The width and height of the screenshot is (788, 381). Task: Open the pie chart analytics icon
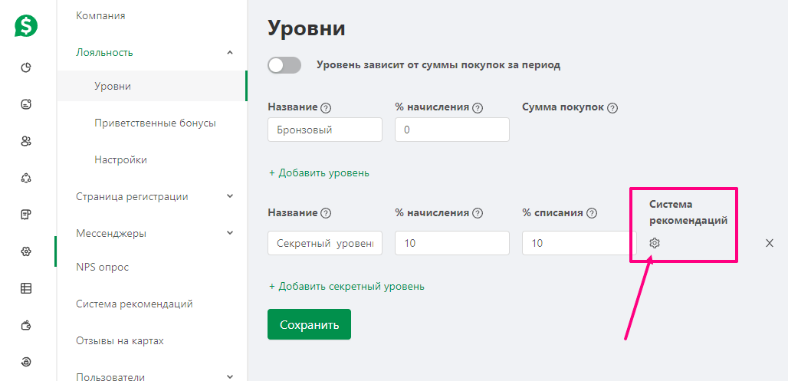point(26,68)
